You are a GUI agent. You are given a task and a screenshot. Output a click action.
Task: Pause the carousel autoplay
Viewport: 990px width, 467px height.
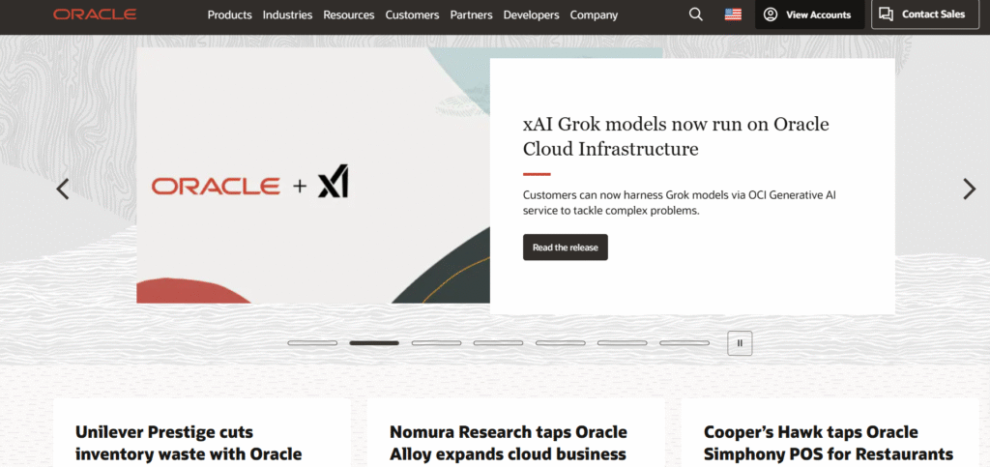(740, 343)
